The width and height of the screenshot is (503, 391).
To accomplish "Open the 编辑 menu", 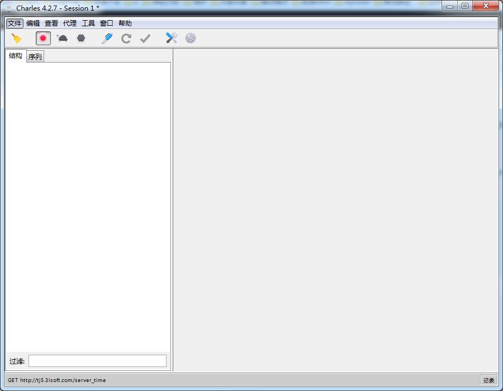I will (33, 23).
